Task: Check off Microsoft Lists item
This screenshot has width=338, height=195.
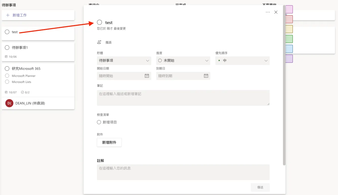Action: (7, 82)
